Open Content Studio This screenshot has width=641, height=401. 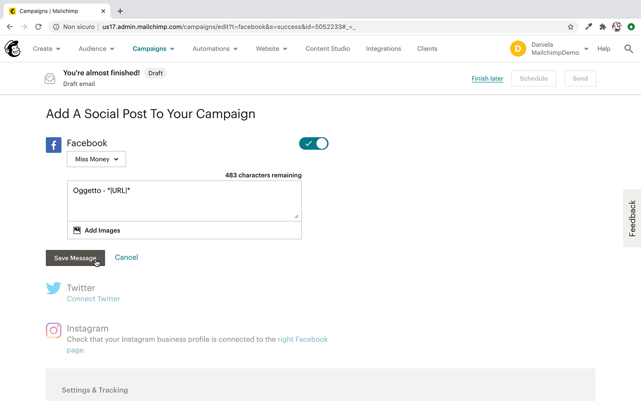(x=328, y=49)
